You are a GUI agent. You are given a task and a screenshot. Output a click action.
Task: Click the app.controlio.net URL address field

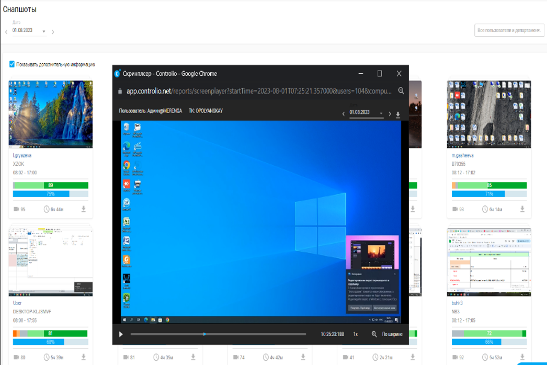click(259, 91)
